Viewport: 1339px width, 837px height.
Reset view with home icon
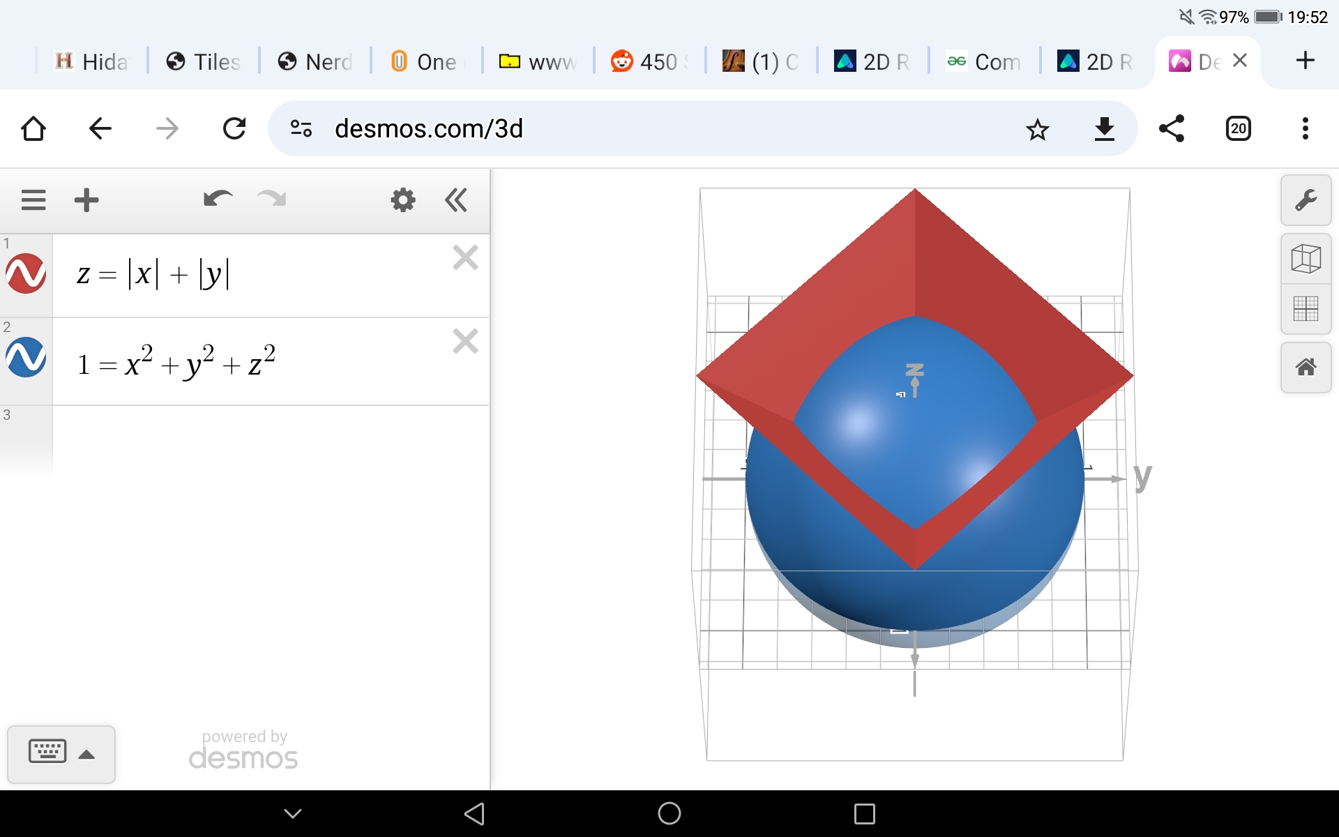pyautogui.click(x=1306, y=367)
